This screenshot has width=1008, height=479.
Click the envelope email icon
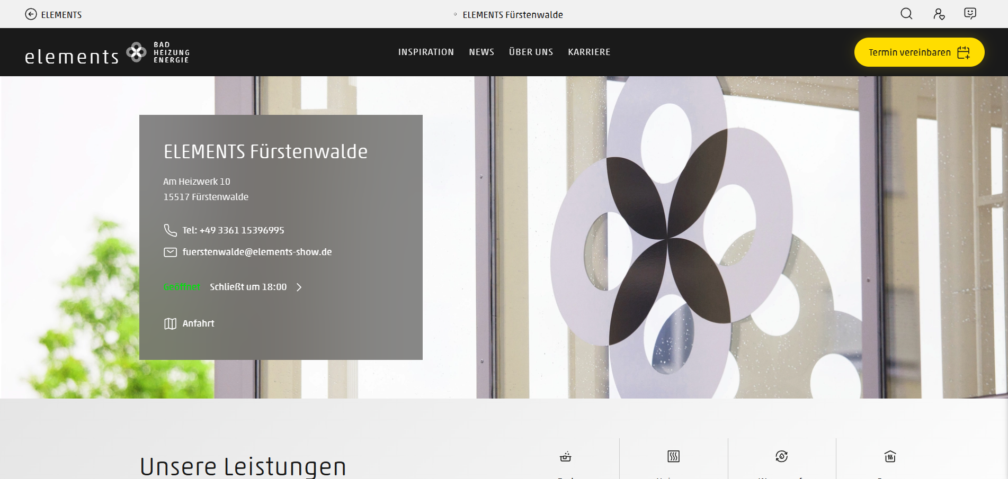click(170, 252)
